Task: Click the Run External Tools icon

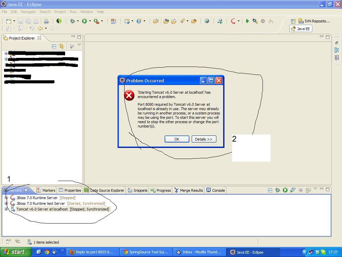Action: (x=97, y=21)
